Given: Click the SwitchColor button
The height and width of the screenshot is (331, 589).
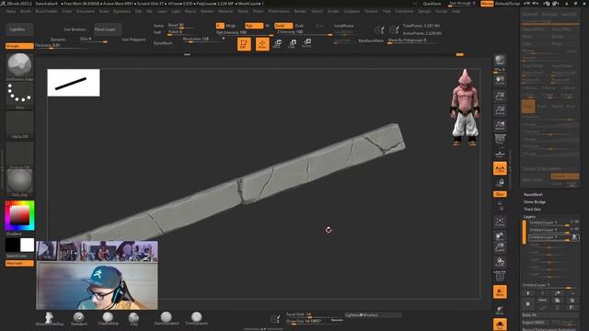Looking at the screenshot, I should coord(17,256).
